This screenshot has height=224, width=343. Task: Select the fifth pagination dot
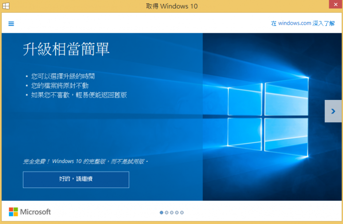coord(182,213)
